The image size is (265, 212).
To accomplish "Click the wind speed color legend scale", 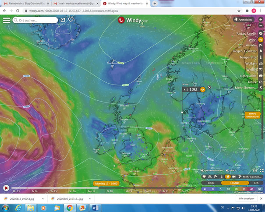I will coord(232,189).
